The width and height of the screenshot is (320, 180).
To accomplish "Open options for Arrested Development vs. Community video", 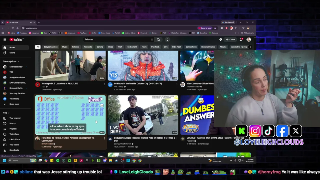I will (x=104, y=138).
